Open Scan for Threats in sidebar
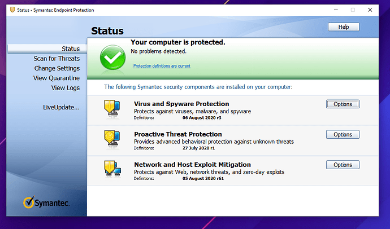This screenshot has height=229, width=390. tap(57, 59)
